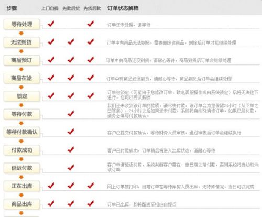Click the 等待付款确认 step button
The width and height of the screenshot is (262, 217).
point(22,132)
